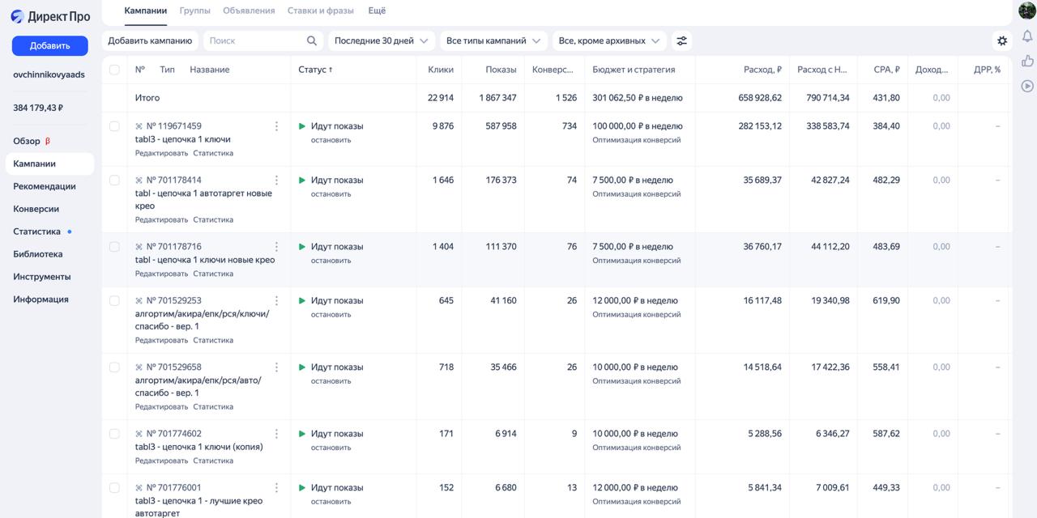Open the Все типы кампаний dropdown

click(494, 40)
